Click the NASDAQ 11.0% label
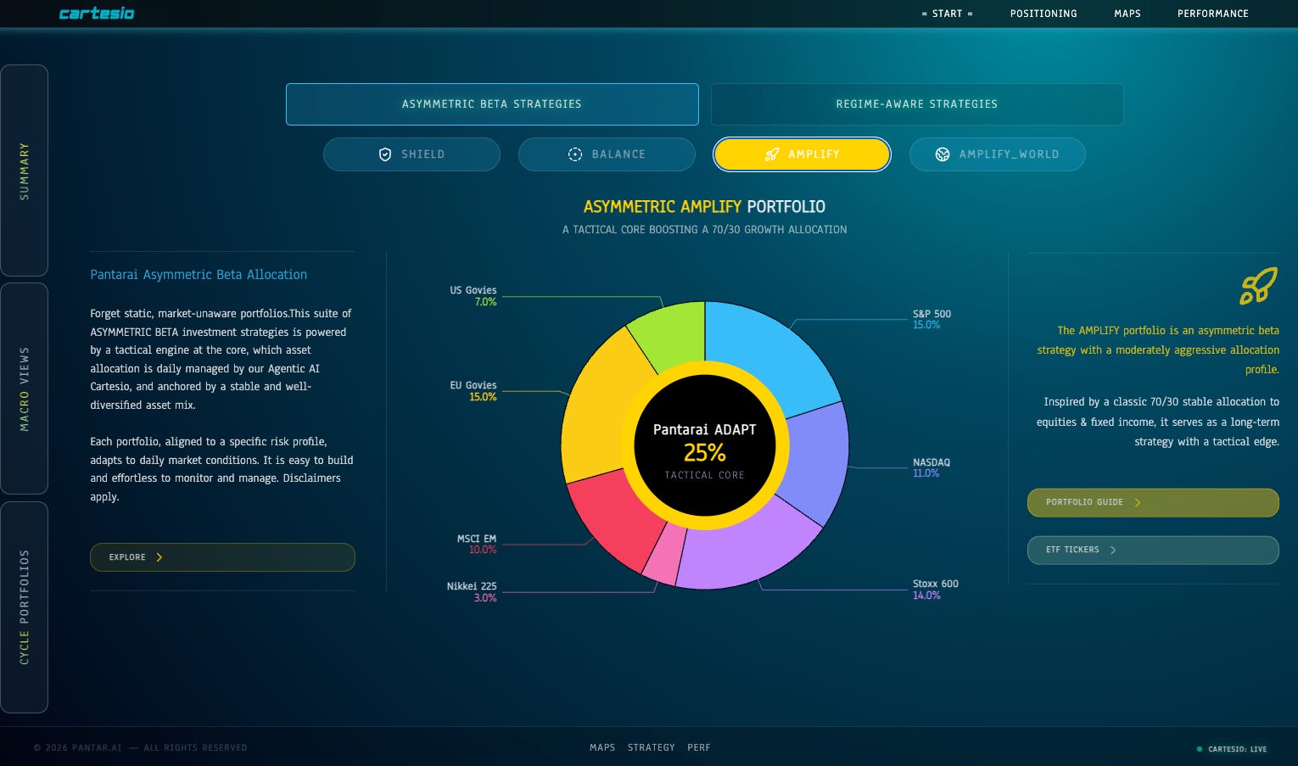The width and height of the screenshot is (1298, 766). click(x=932, y=467)
